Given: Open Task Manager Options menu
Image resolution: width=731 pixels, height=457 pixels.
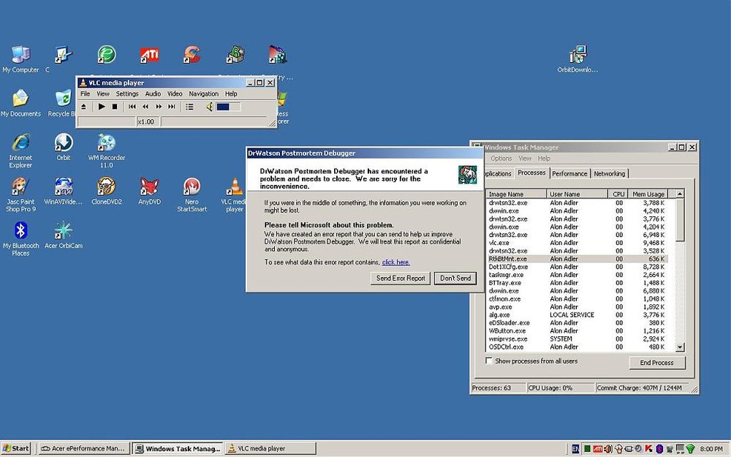Looking at the screenshot, I should tap(501, 159).
